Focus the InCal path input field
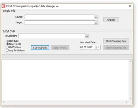The image size is (138, 108). click(52, 36)
